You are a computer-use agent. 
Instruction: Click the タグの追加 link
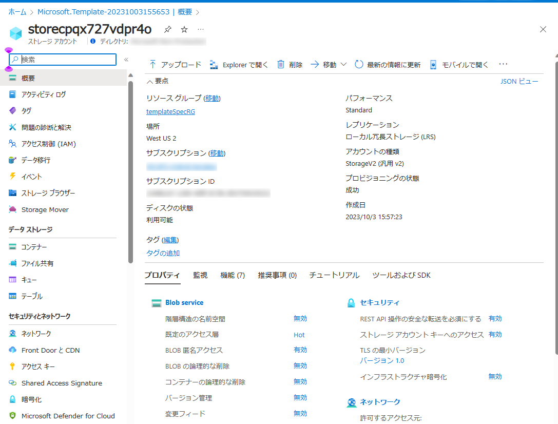163,253
